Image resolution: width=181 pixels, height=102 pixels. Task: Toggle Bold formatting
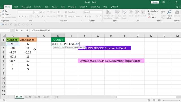point(19,16)
